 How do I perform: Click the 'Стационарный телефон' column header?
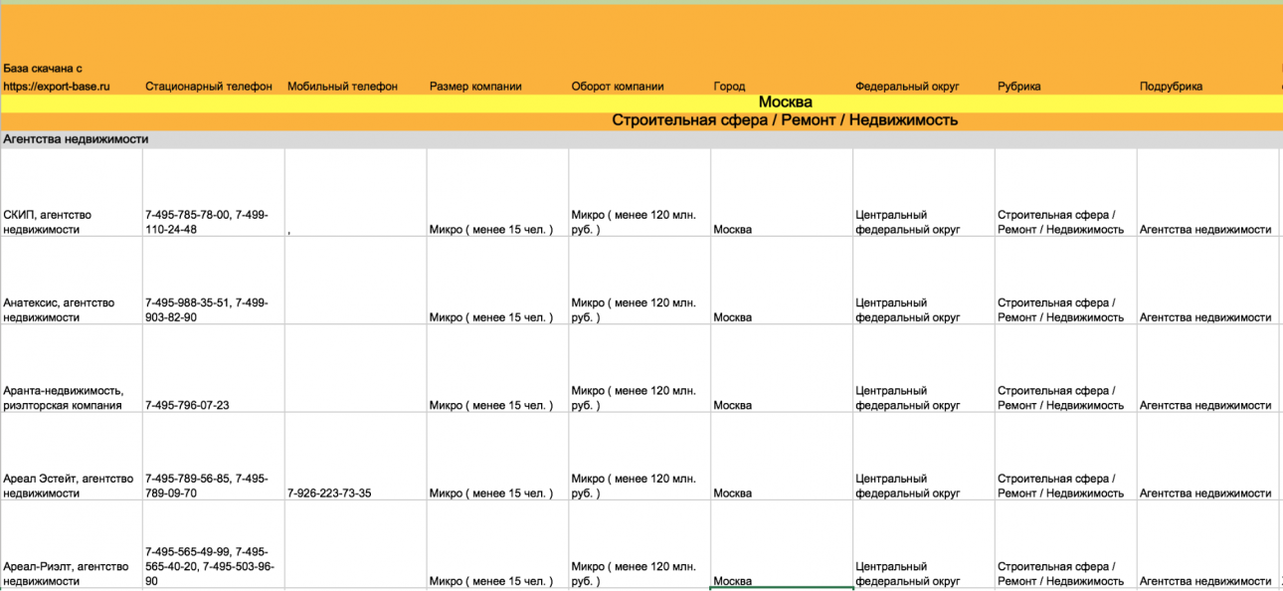(x=214, y=50)
